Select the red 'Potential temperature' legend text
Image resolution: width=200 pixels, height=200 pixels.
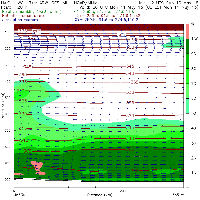click(x=23, y=16)
